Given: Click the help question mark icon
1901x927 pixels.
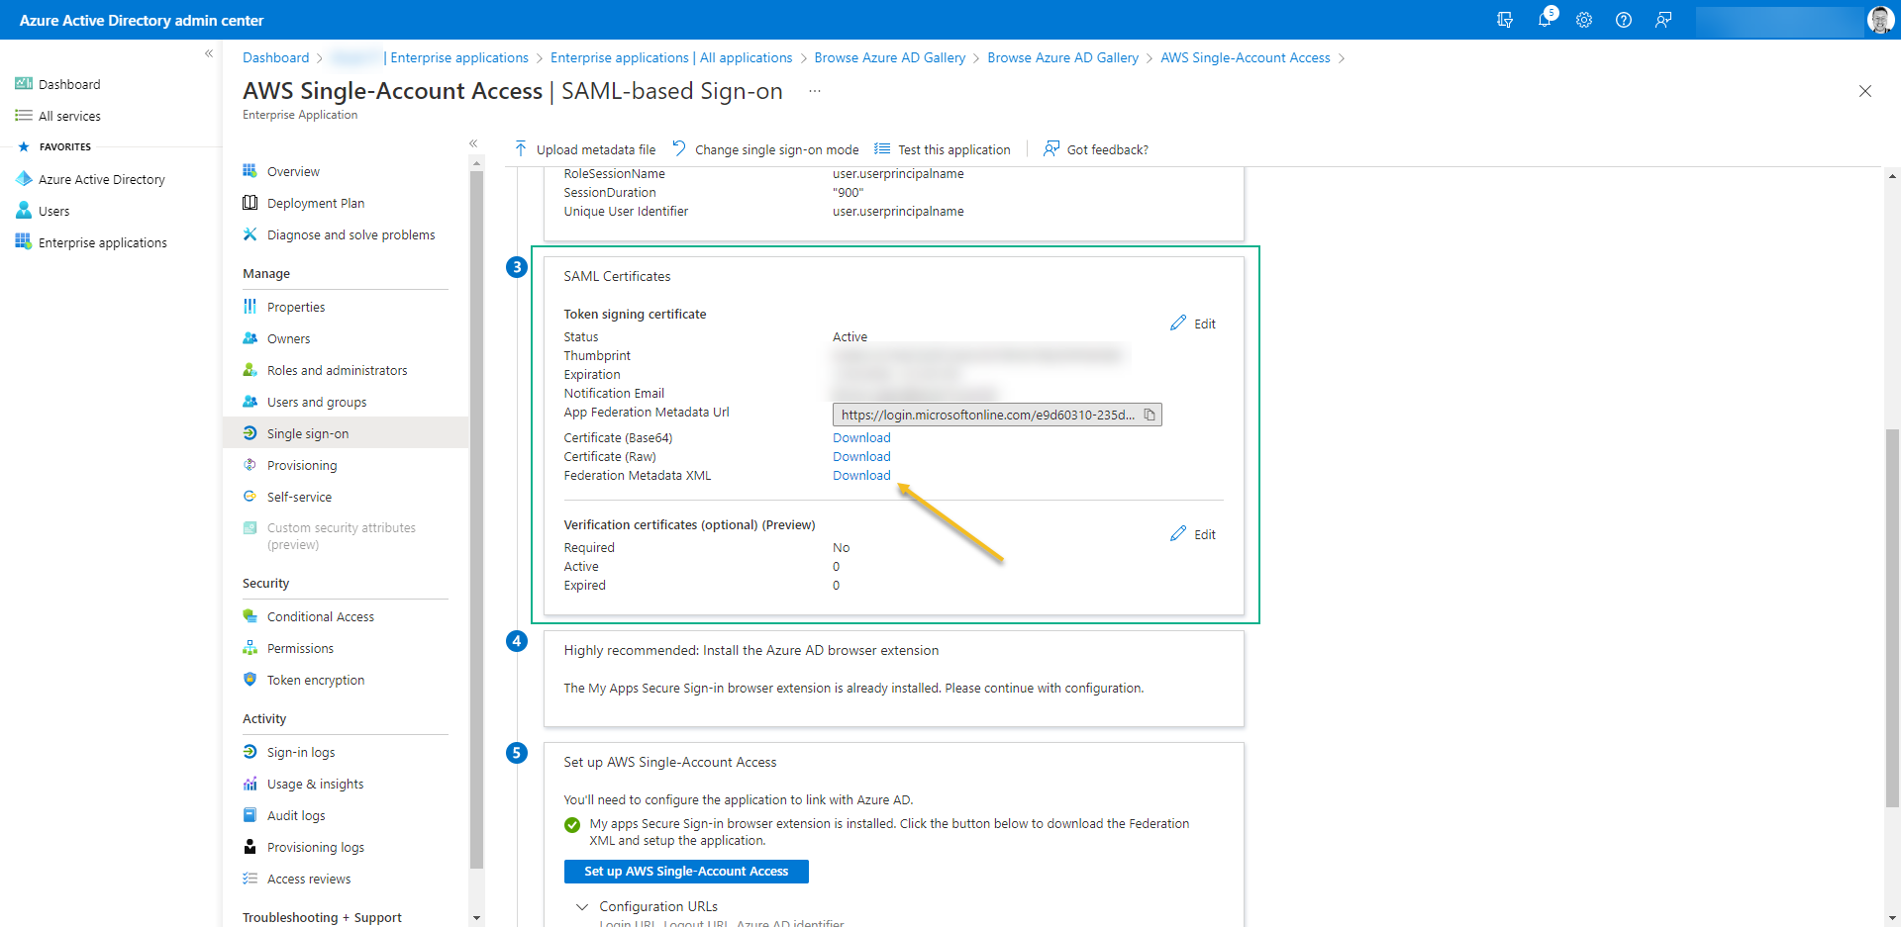Looking at the screenshot, I should pos(1624,20).
